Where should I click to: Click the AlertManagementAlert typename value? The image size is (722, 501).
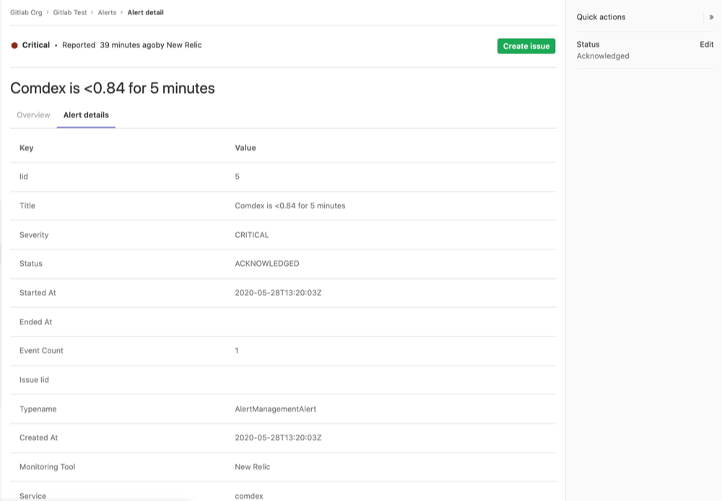coord(276,409)
